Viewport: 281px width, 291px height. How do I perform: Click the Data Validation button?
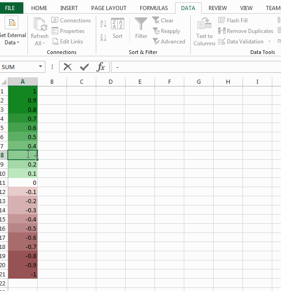[241, 42]
